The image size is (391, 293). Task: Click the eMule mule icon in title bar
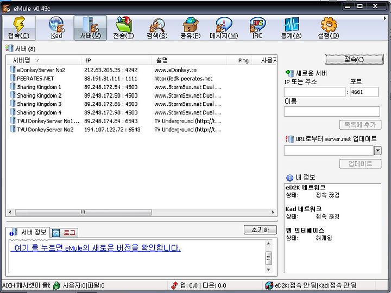point(7,9)
